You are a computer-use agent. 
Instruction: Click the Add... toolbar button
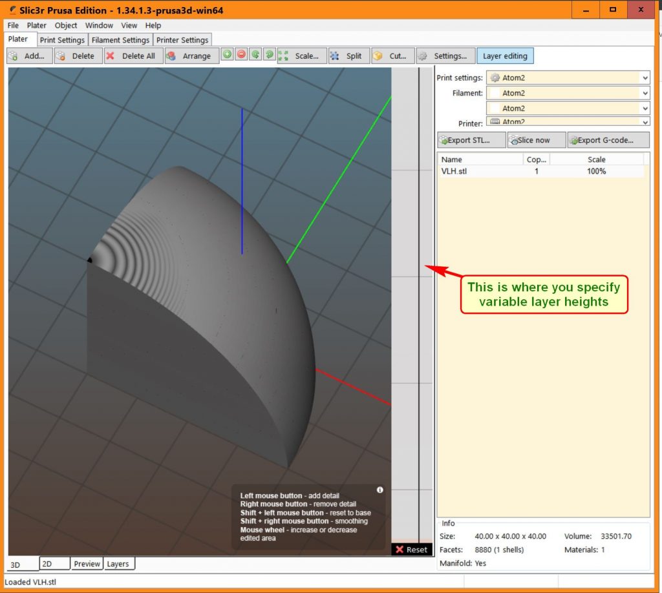(29, 56)
